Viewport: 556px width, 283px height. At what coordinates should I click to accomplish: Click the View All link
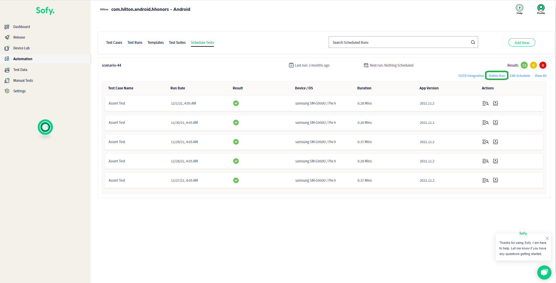(x=541, y=76)
